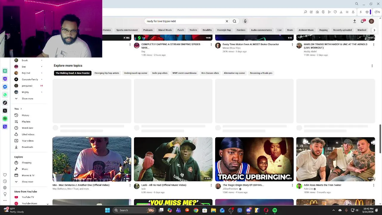This screenshot has width=382, height=215.
Task: Open the Windows Start menu
Action: pyautogui.click(x=107, y=210)
